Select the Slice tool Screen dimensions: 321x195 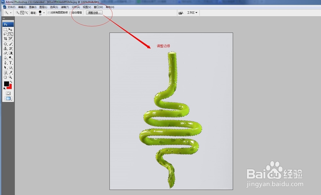[11, 39]
